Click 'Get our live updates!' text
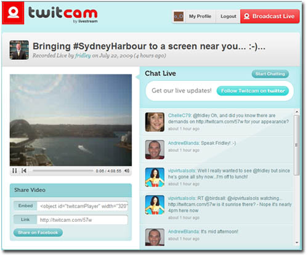This screenshot has width=308, height=255. [x=182, y=91]
